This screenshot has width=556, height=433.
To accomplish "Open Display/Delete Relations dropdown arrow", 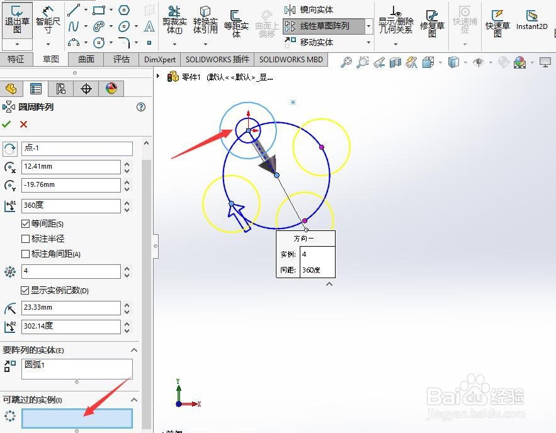I will (395, 44).
